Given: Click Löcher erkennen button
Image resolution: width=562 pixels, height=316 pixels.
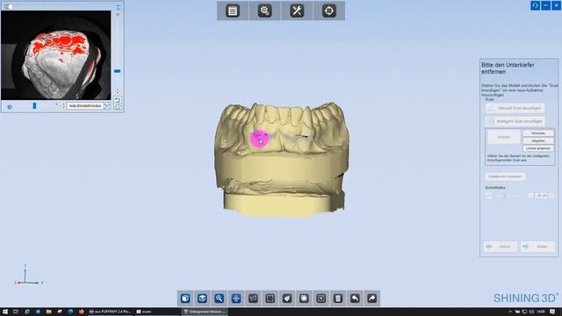Looking at the screenshot, I should pos(538,148).
